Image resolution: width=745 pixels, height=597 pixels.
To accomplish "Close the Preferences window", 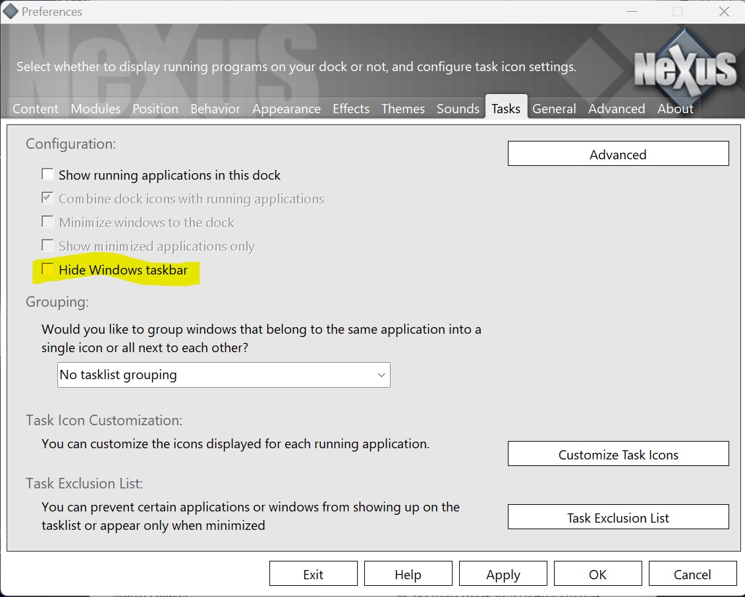I will (724, 12).
